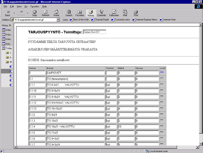203x153 pixels.
Task: Click Yksikkö field of row 1.1.3
Action: pyautogui.click(x=111, y=121)
